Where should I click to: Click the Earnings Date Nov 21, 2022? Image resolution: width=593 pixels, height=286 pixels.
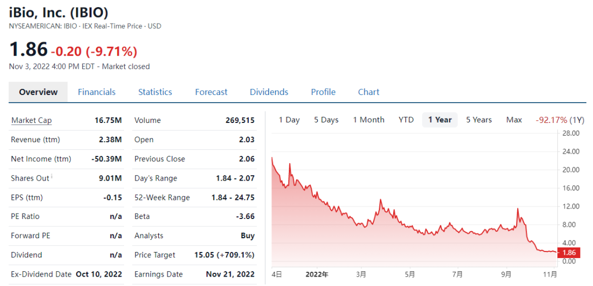click(230, 274)
